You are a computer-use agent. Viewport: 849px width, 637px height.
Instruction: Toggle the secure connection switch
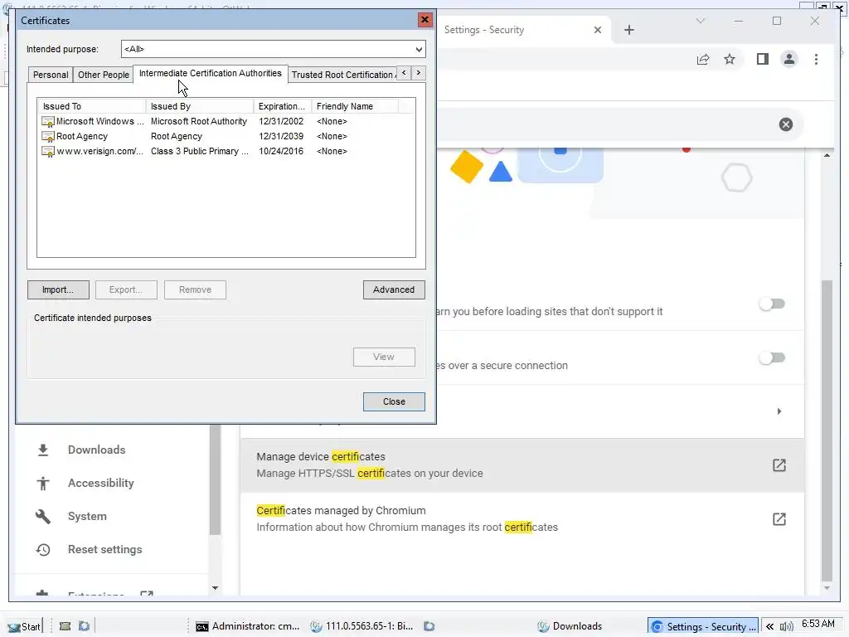pyautogui.click(x=772, y=357)
